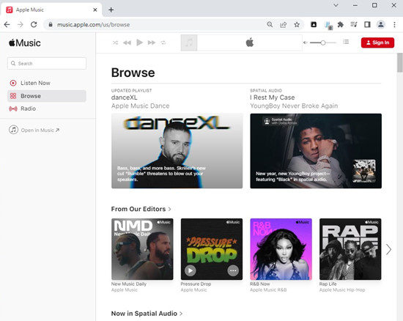Open the Extensions puzzle icon

pyautogui.click(x=341, y=25)
